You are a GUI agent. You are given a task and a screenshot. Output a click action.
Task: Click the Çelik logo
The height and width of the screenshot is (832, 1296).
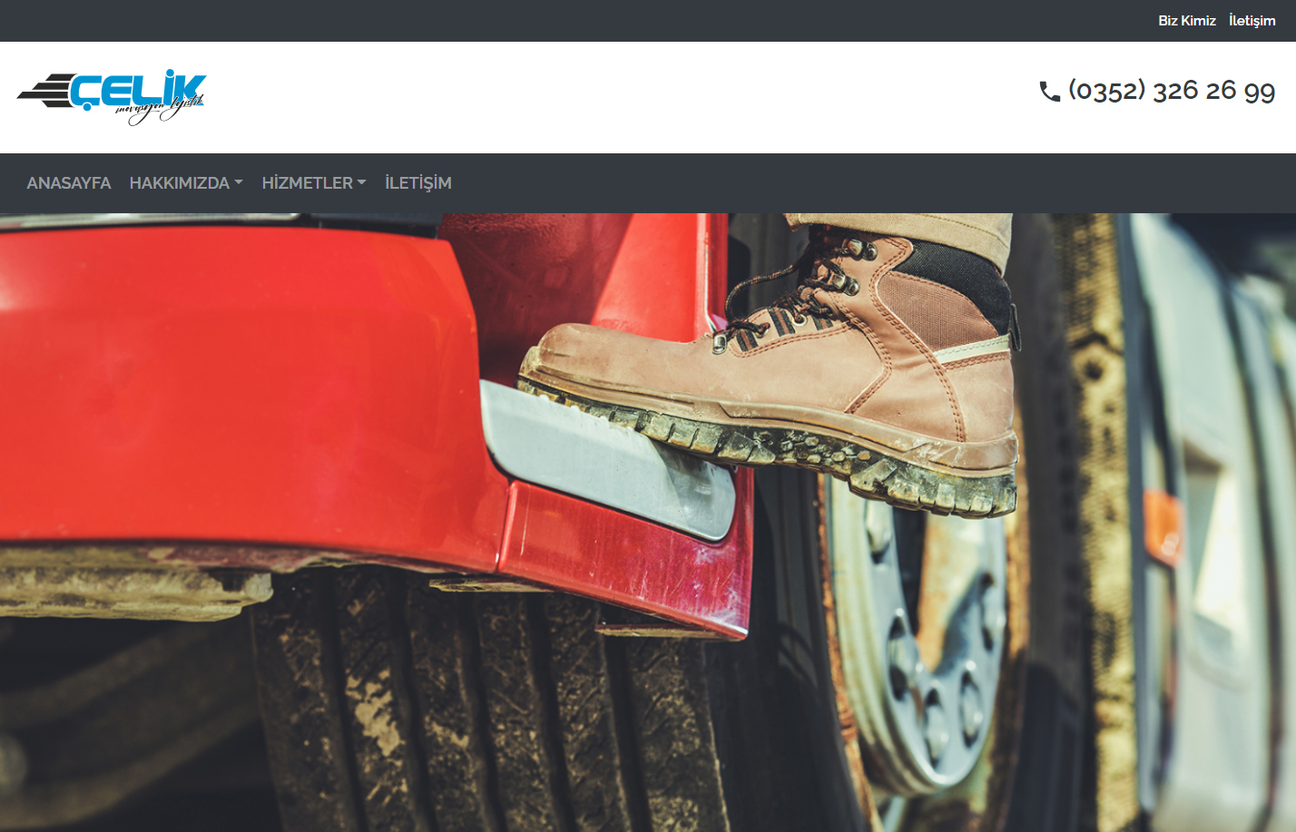(x=112, y=97)
